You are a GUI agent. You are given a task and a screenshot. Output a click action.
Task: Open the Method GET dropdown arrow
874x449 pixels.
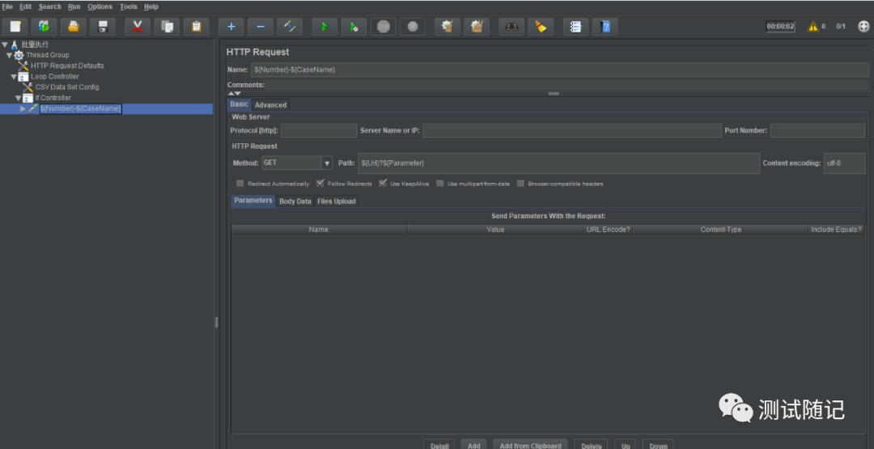(x=327, y=163)
